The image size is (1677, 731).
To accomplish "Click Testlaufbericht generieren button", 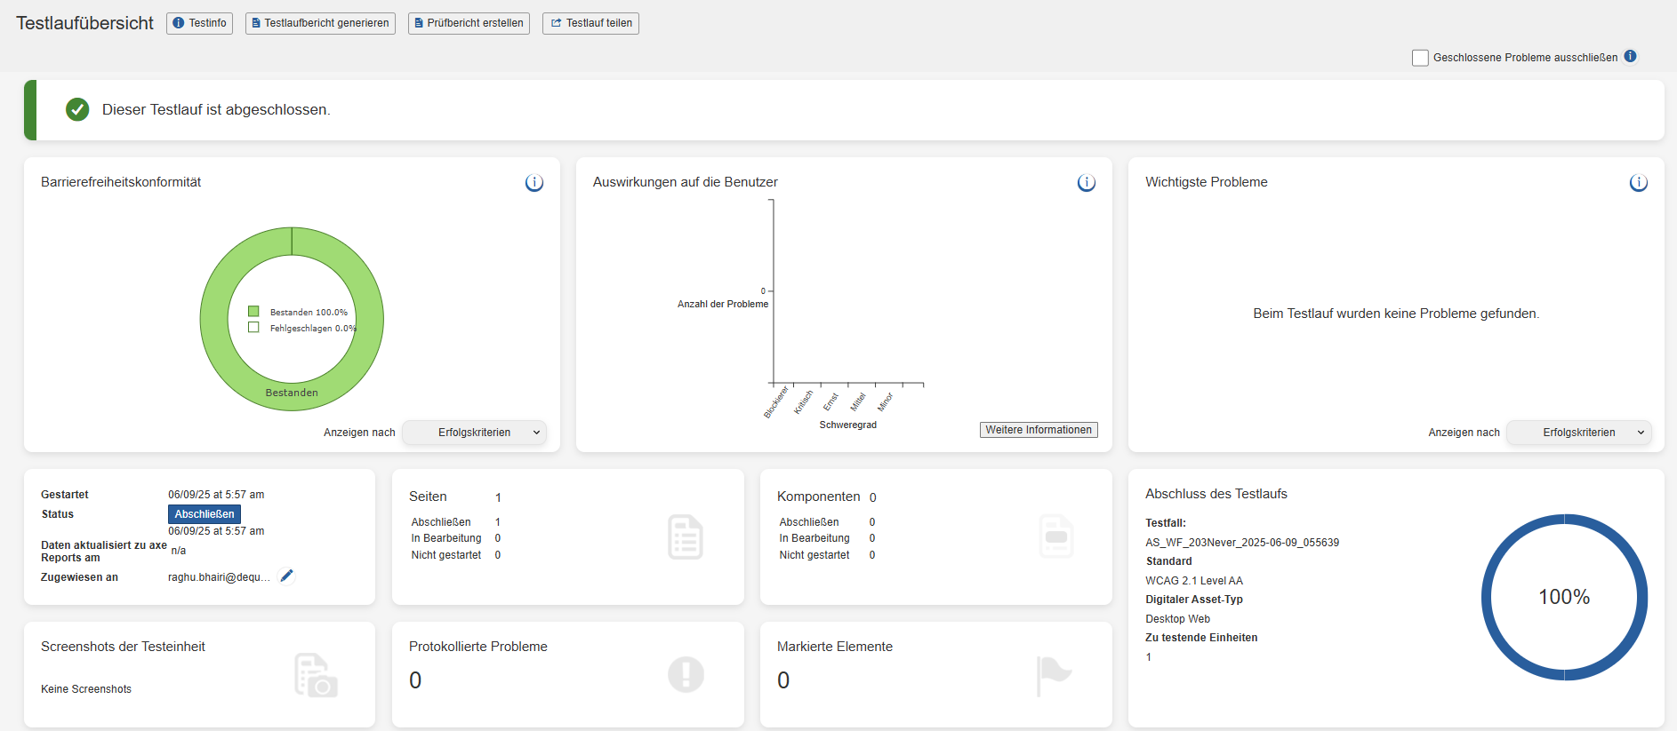I will (x=320, y=23).
